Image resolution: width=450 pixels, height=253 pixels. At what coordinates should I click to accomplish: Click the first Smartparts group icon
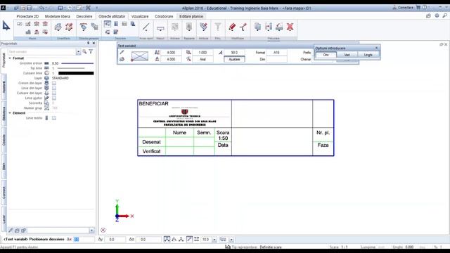[x=58, y=27]
